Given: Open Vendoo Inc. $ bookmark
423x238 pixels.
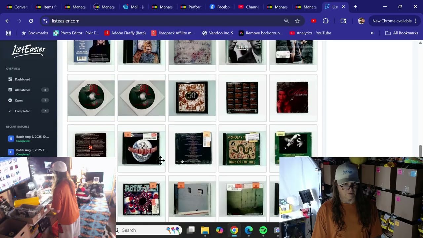Looking at the screenshot, I should [217, 33].
